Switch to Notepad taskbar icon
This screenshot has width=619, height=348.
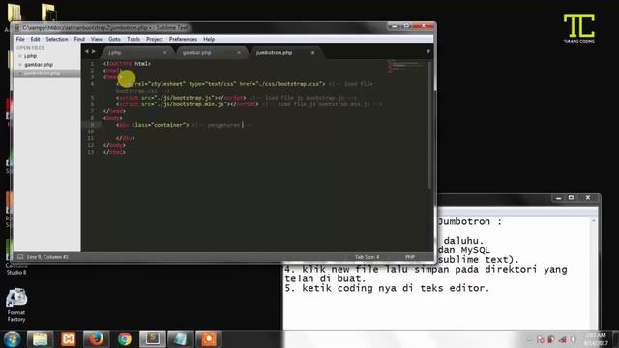(x=181, y=339)
